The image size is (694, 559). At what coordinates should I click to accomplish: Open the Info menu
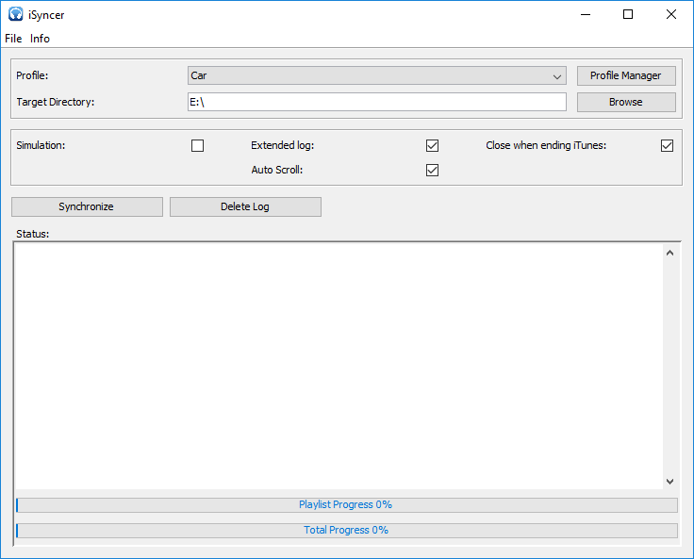tap(40, 39)
